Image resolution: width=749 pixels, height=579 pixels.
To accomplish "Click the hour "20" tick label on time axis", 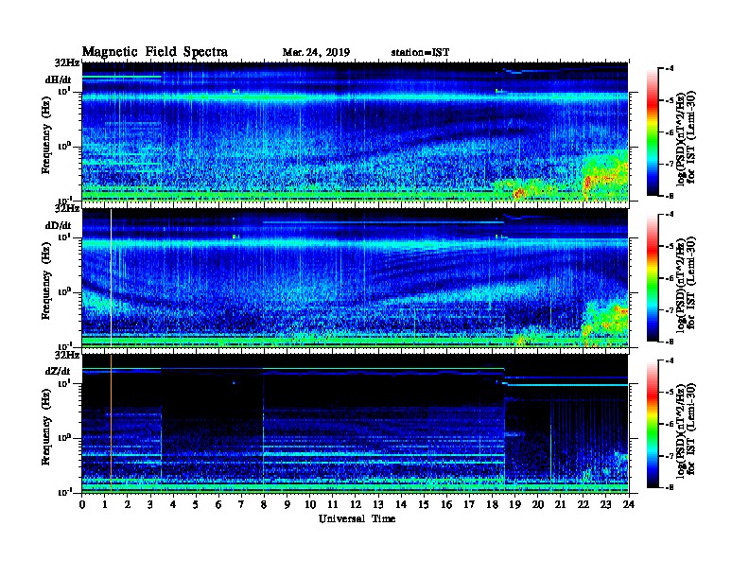I will [537, 504].
